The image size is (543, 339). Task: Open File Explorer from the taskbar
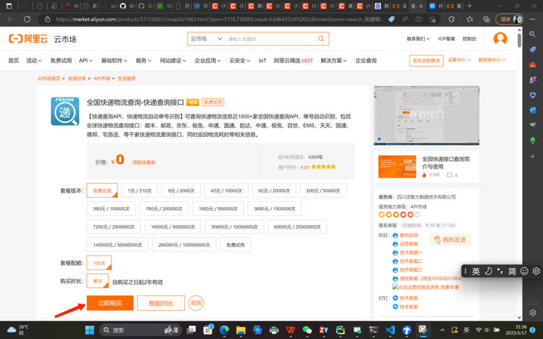tap(241, 330)
